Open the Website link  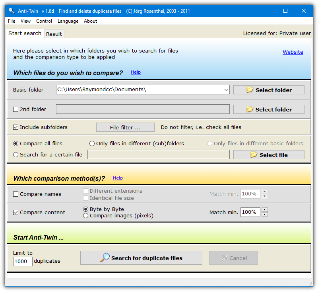(293, 52)
